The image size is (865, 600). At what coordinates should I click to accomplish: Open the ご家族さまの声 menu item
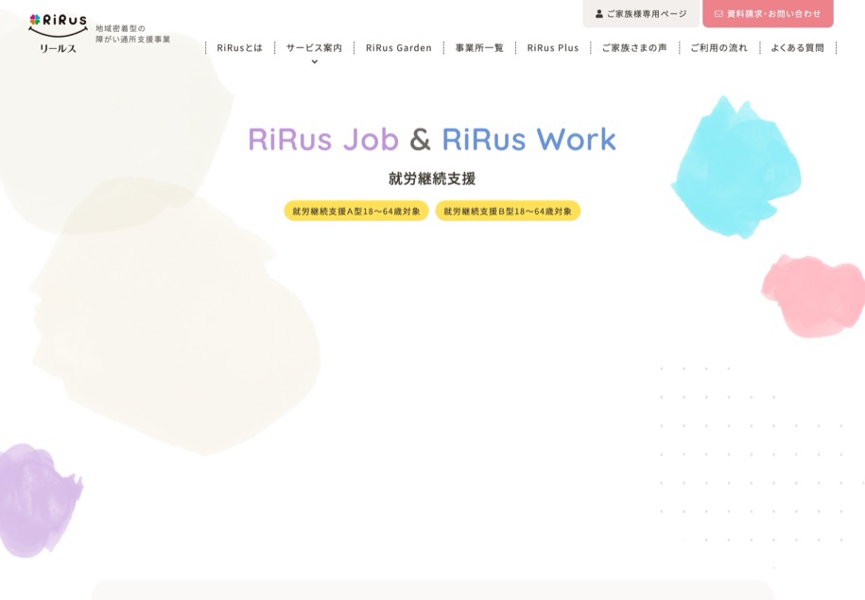(x=634, y=48)
